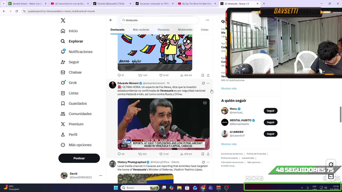
Task: Open Grok explain icon on Eduardo Menoni post
Action: (203, 83)
